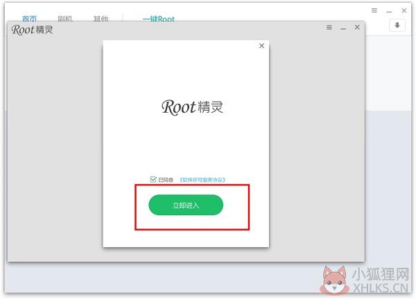The width and height of the screenshot is (416, 299).
Task: Minimize the background window
Action: click(x=389, y=12)
